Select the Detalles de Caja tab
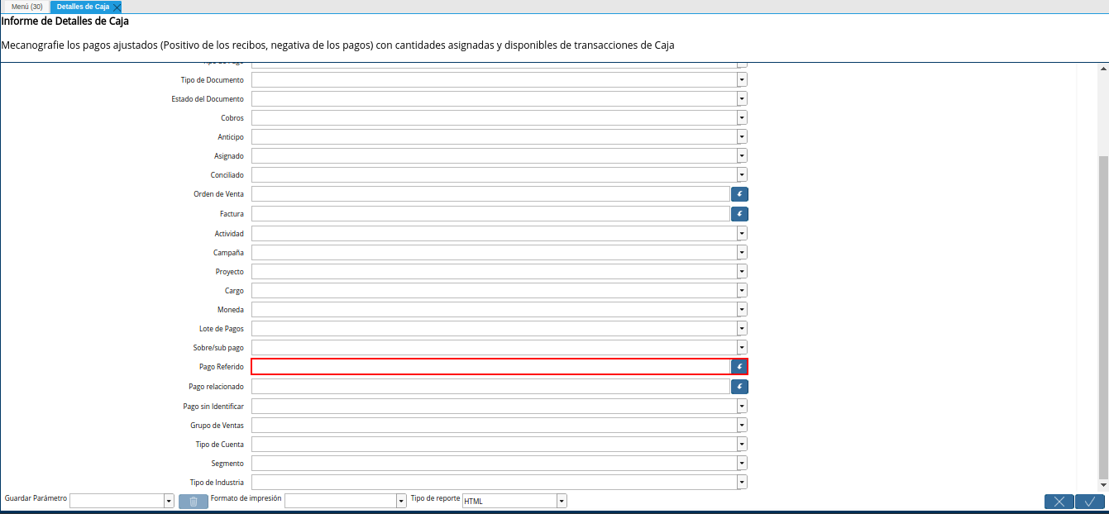 pyautogui.click(x=83, y=7)
